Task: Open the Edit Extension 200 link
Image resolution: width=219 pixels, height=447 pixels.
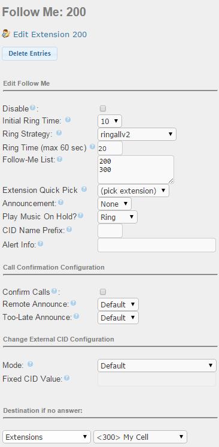Action: (50, 35)
